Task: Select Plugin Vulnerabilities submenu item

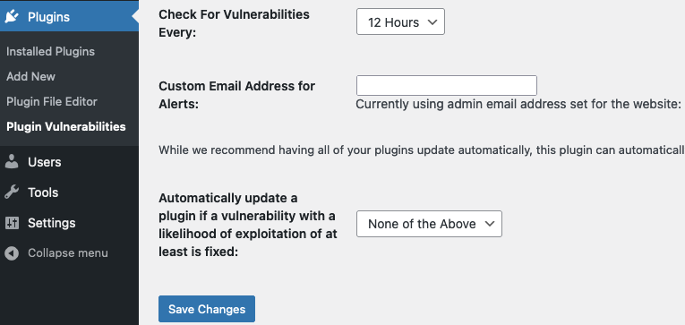Action: coord(66,126)
